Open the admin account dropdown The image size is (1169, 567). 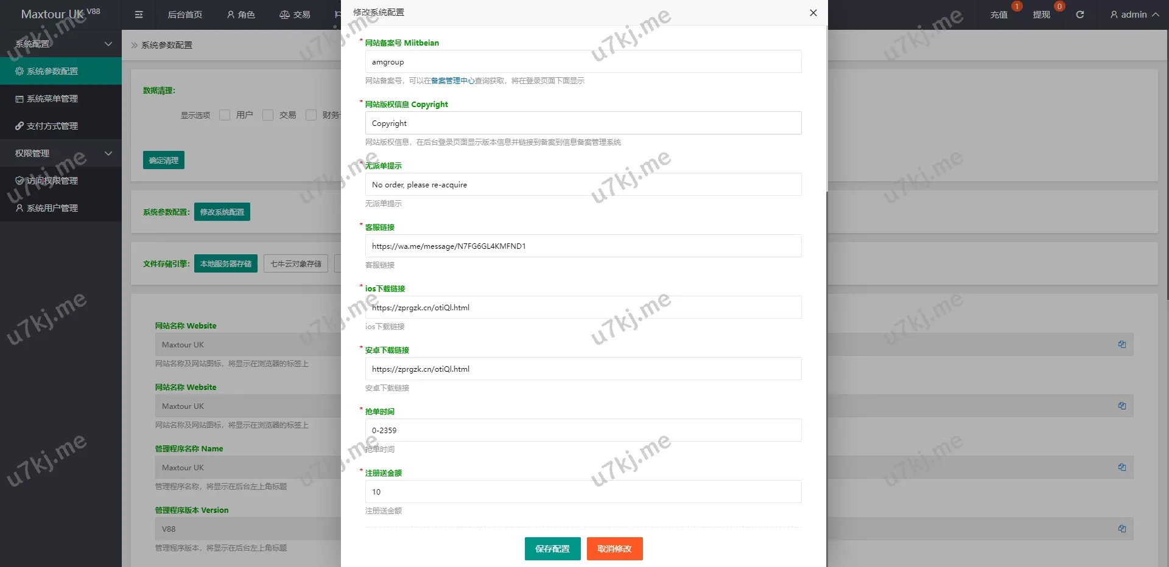(x=1134, y=15)
